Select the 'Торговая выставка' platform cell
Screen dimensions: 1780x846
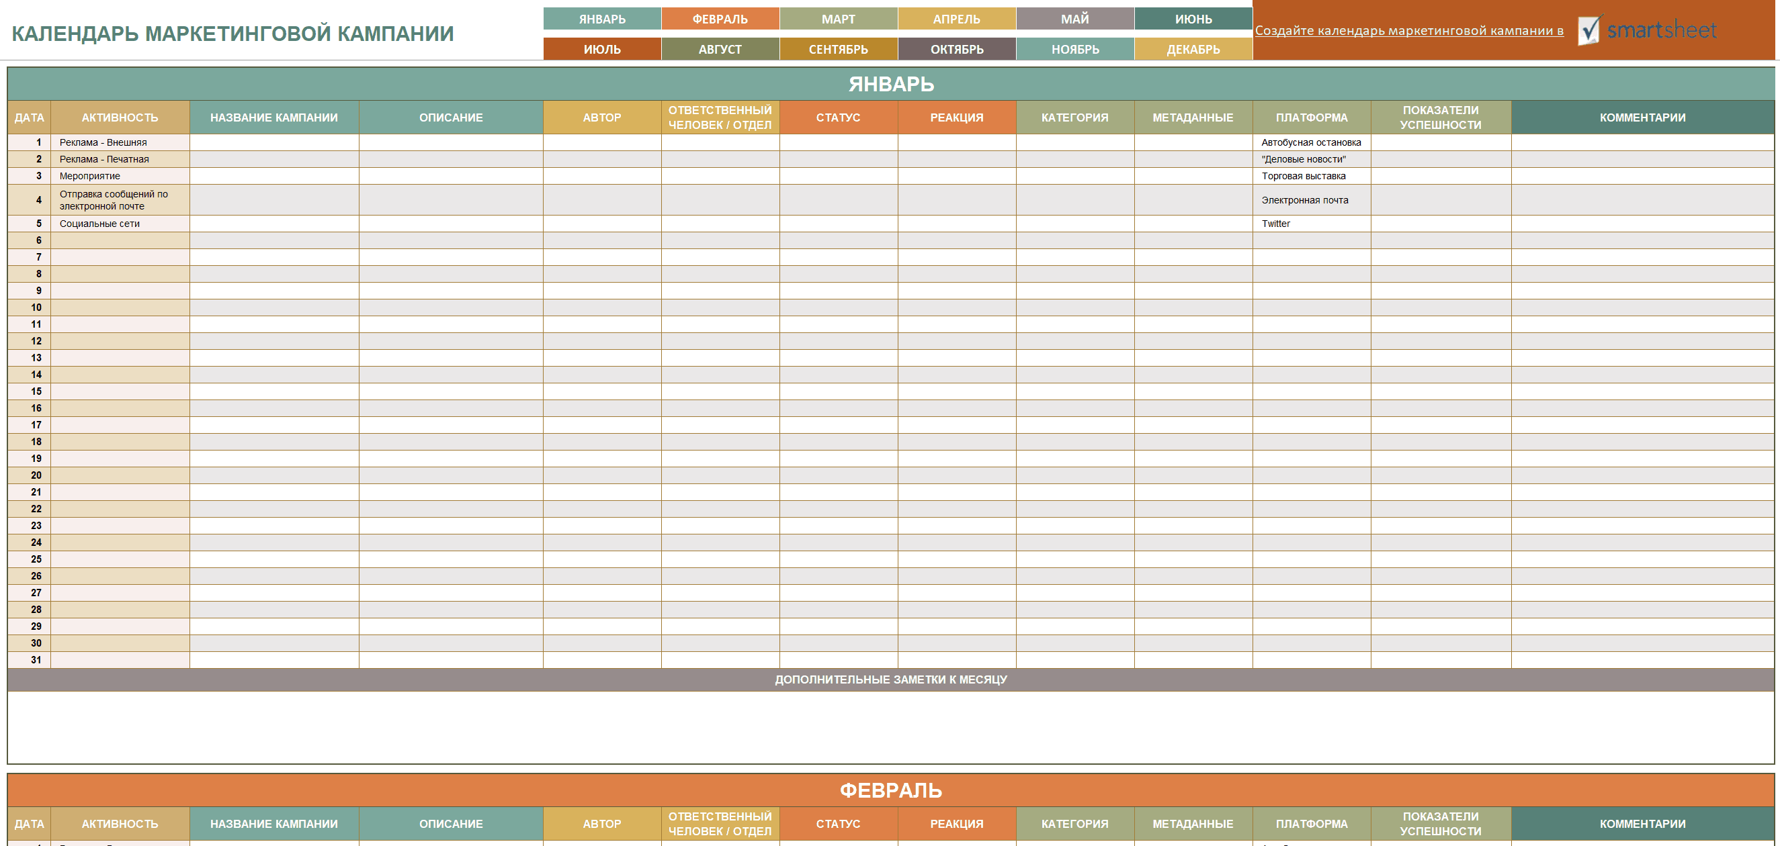(1312, 176)
